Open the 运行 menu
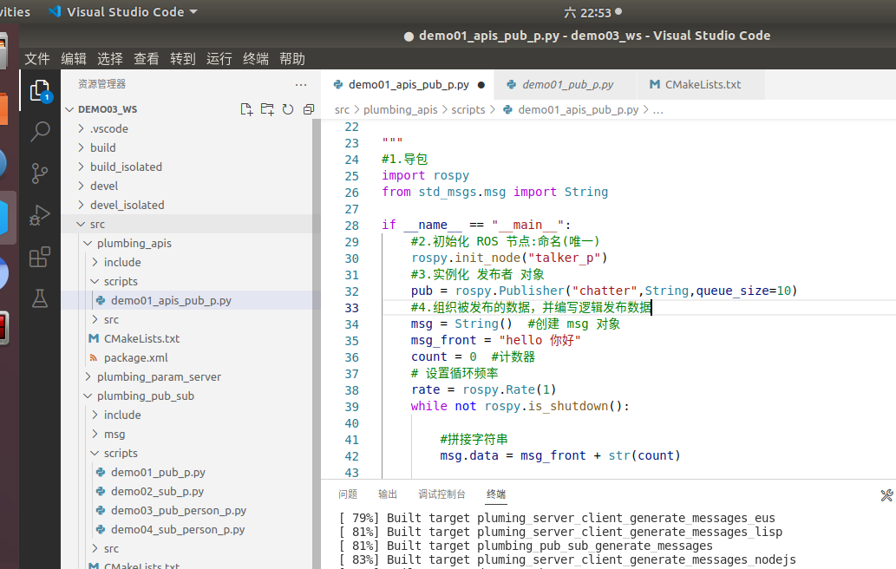The width and height of the screenshot is (896, 569). click(219, 59)
